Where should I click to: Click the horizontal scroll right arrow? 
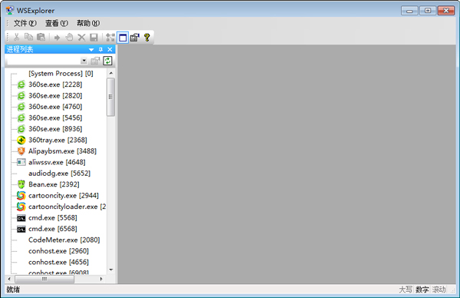coord(101,279)
